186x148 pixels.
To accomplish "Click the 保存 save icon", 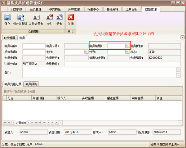I will (x=7, y=17).
